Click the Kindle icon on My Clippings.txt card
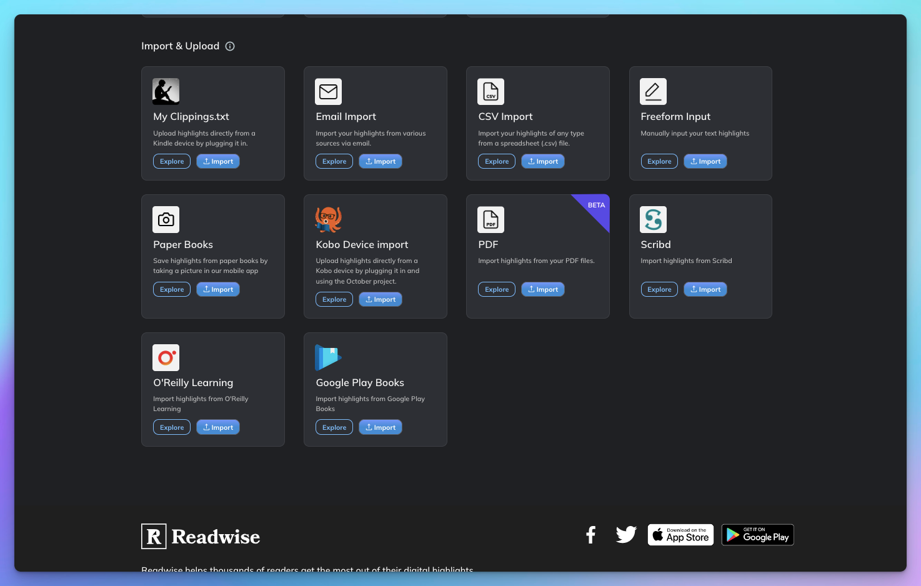This screenshot has height=586, width=921. [166, 91]
